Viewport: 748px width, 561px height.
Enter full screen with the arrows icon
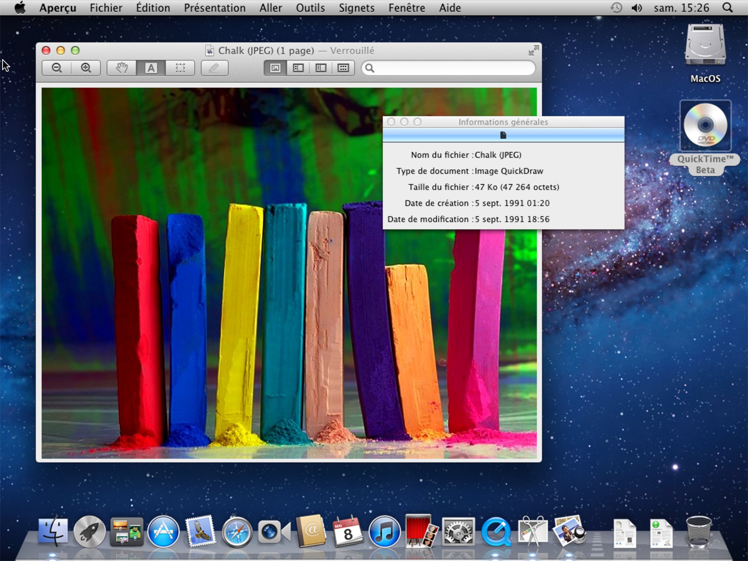534,50
